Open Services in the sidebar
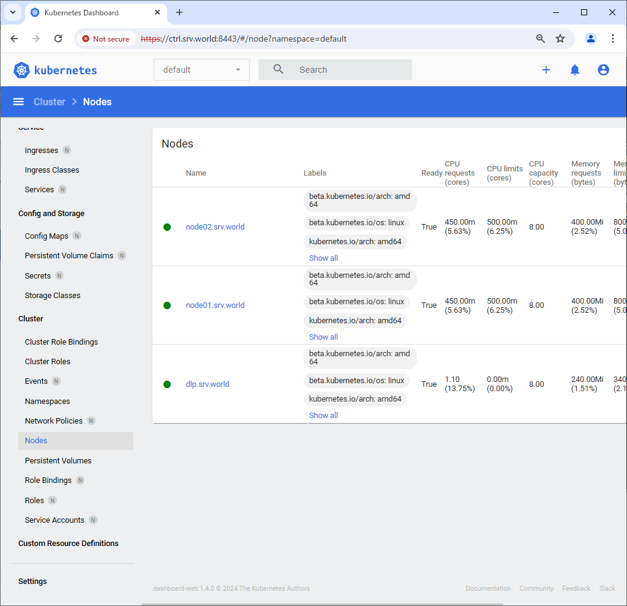627x606 pixels. [39, 190]
